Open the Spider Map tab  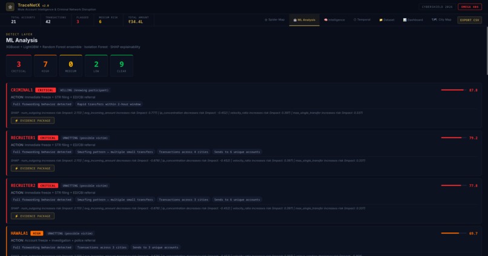pyautogui.click(x=274, y=19)
